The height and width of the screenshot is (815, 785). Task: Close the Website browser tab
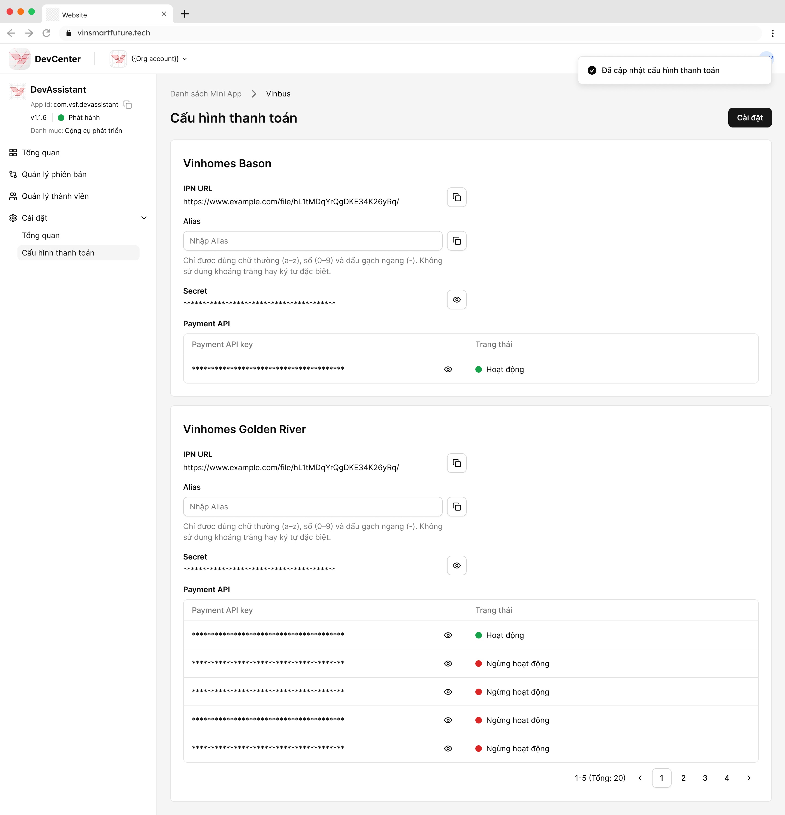pyautogui.click(x=164, y=14)
